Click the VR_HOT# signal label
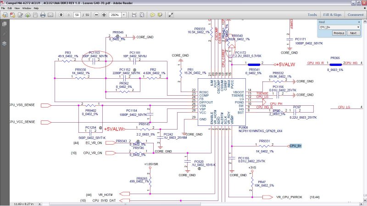Screen dimensions: 367x206 (106, 195)
